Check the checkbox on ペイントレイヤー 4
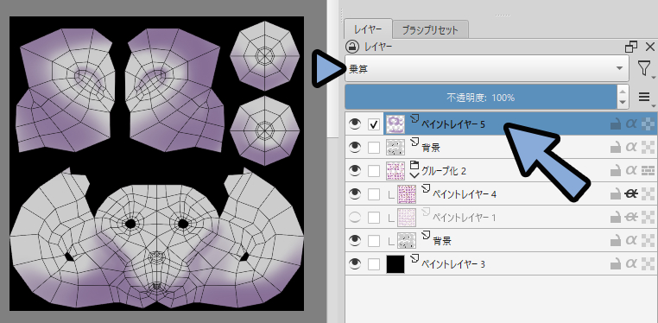This screenshot has width=658, height=323. (x=374, y=194)
